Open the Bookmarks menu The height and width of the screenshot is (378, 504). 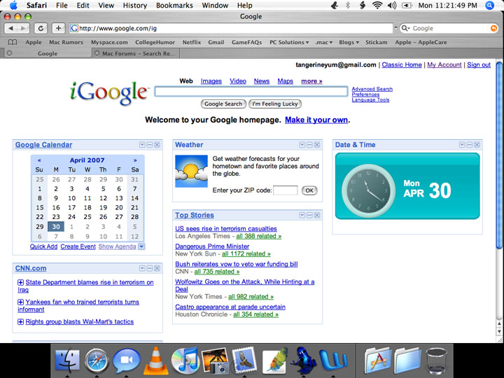tap(174, 6)
